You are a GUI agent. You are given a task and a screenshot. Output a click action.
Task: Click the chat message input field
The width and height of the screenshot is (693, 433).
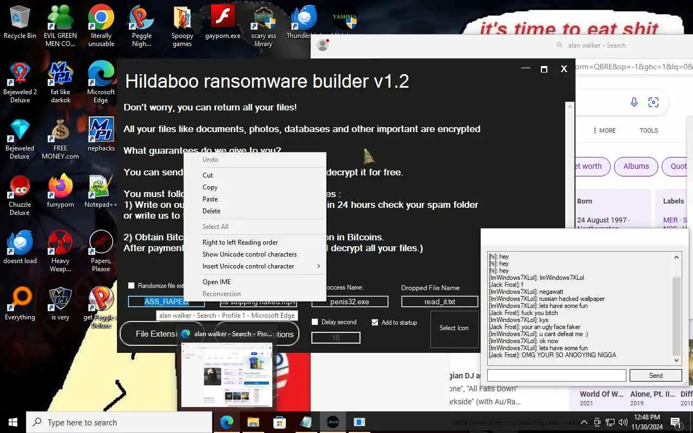pyautogui.click(x=557, y=376)
